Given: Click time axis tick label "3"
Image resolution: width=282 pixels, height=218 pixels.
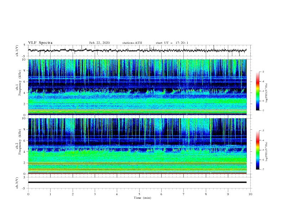Looking at the screenshot, I should pos(95,194).
